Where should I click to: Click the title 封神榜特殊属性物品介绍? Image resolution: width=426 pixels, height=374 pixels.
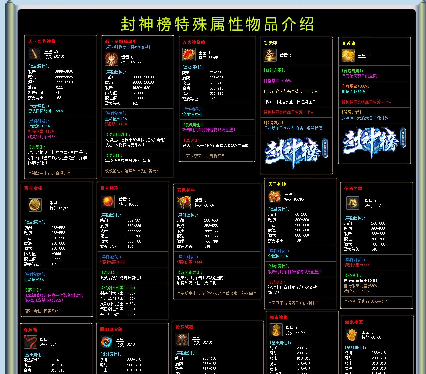point(217,24)
